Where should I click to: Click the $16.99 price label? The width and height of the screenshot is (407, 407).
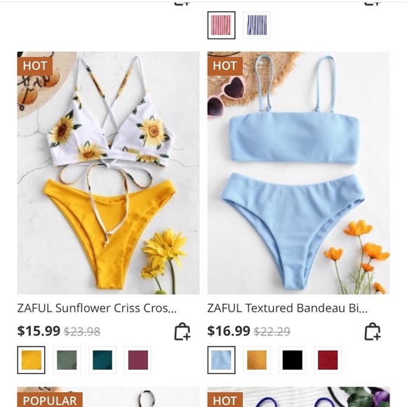coord(229,331)
